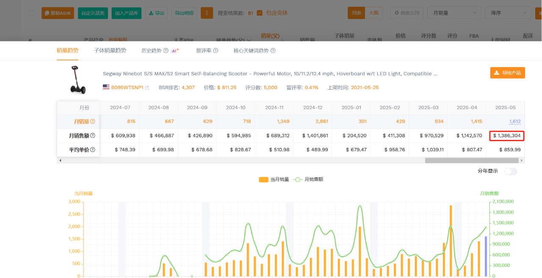Click the 2024-12 month column header
This screenshot has height=278, width=542.
click(312, 108)
